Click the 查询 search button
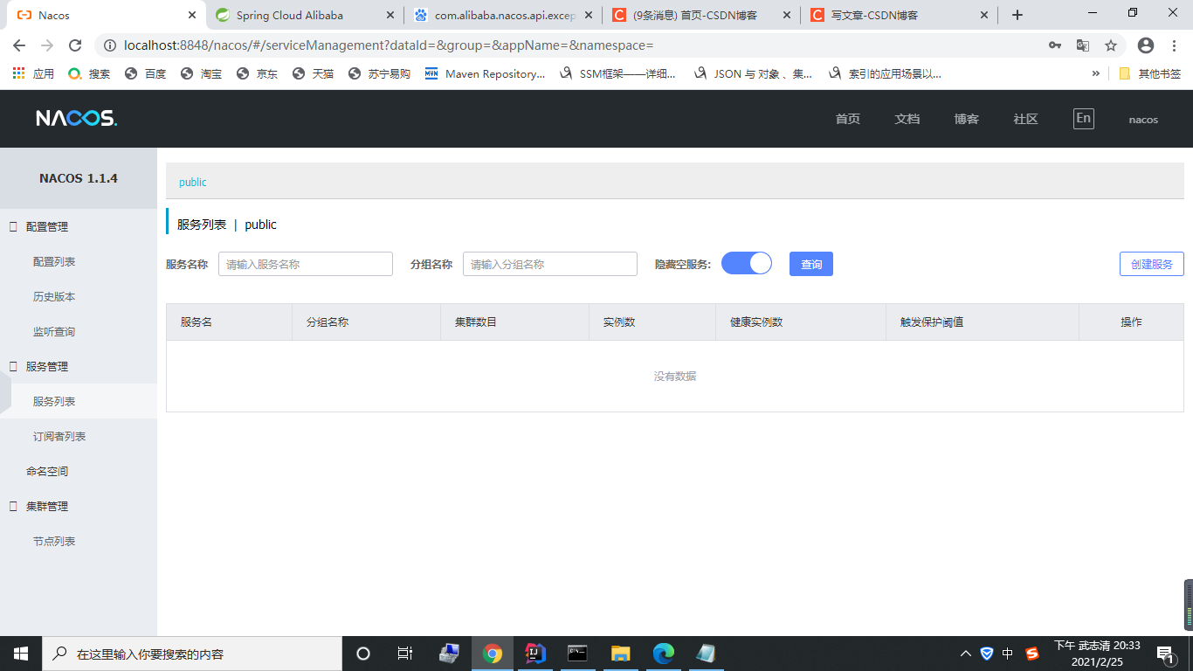This screenshot has width=1193, height=671. coord(810,263)
